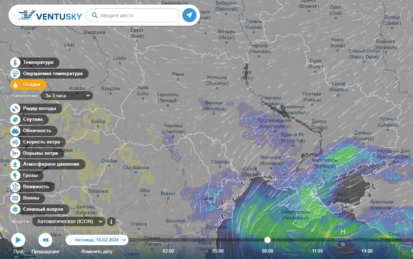Select the thunderstorms lightning icon
The height and width of the screenshot is (259, 413).
point(15,175)
